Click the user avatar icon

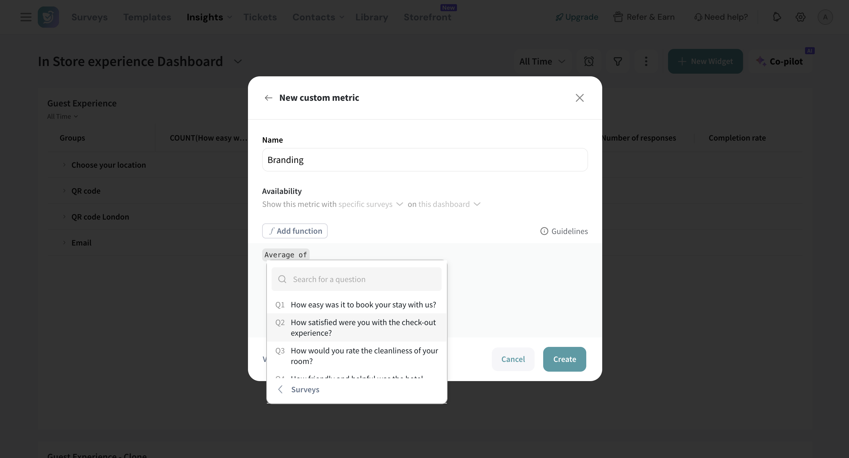[x=825, y=17]
